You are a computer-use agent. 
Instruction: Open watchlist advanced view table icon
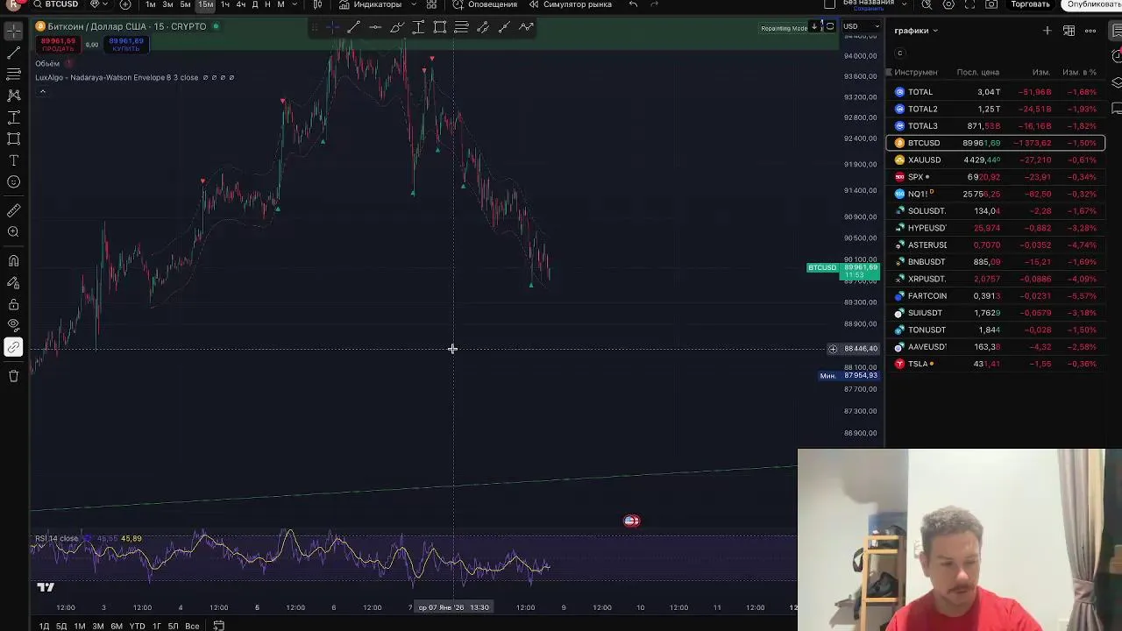click(x=1069, y=31)
